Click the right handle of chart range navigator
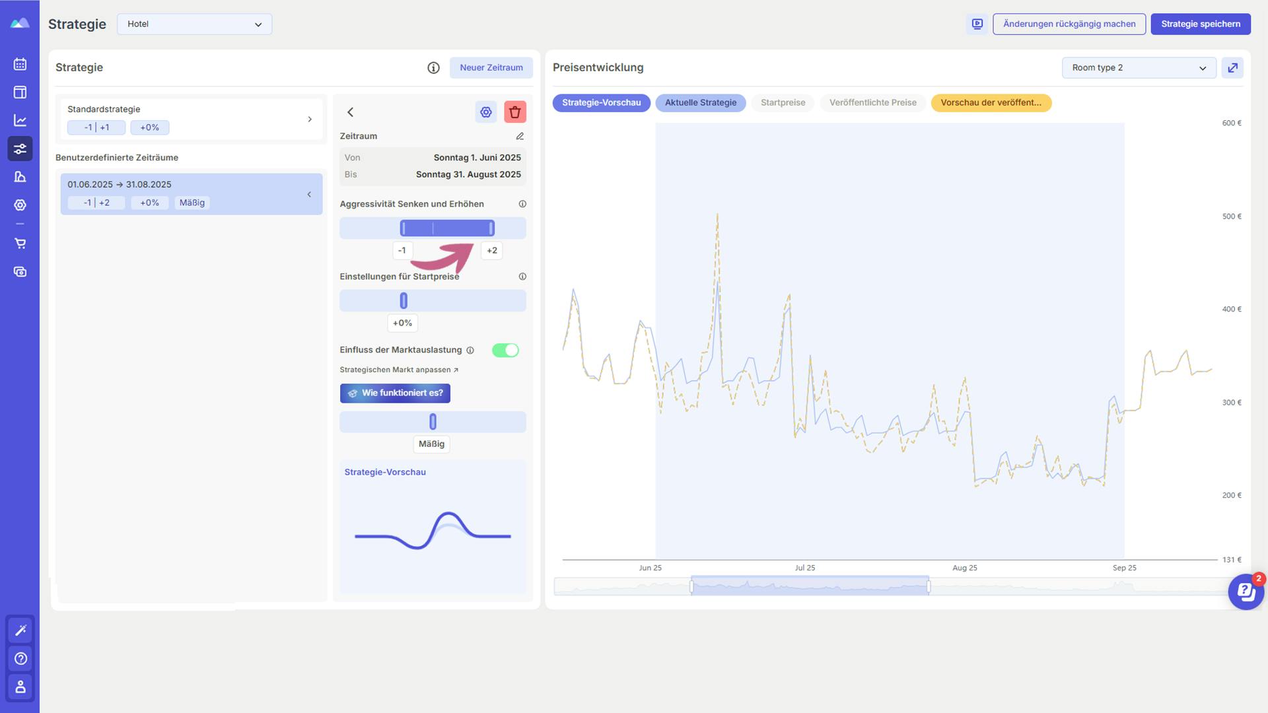1268x713 pixels. point(929,586)
